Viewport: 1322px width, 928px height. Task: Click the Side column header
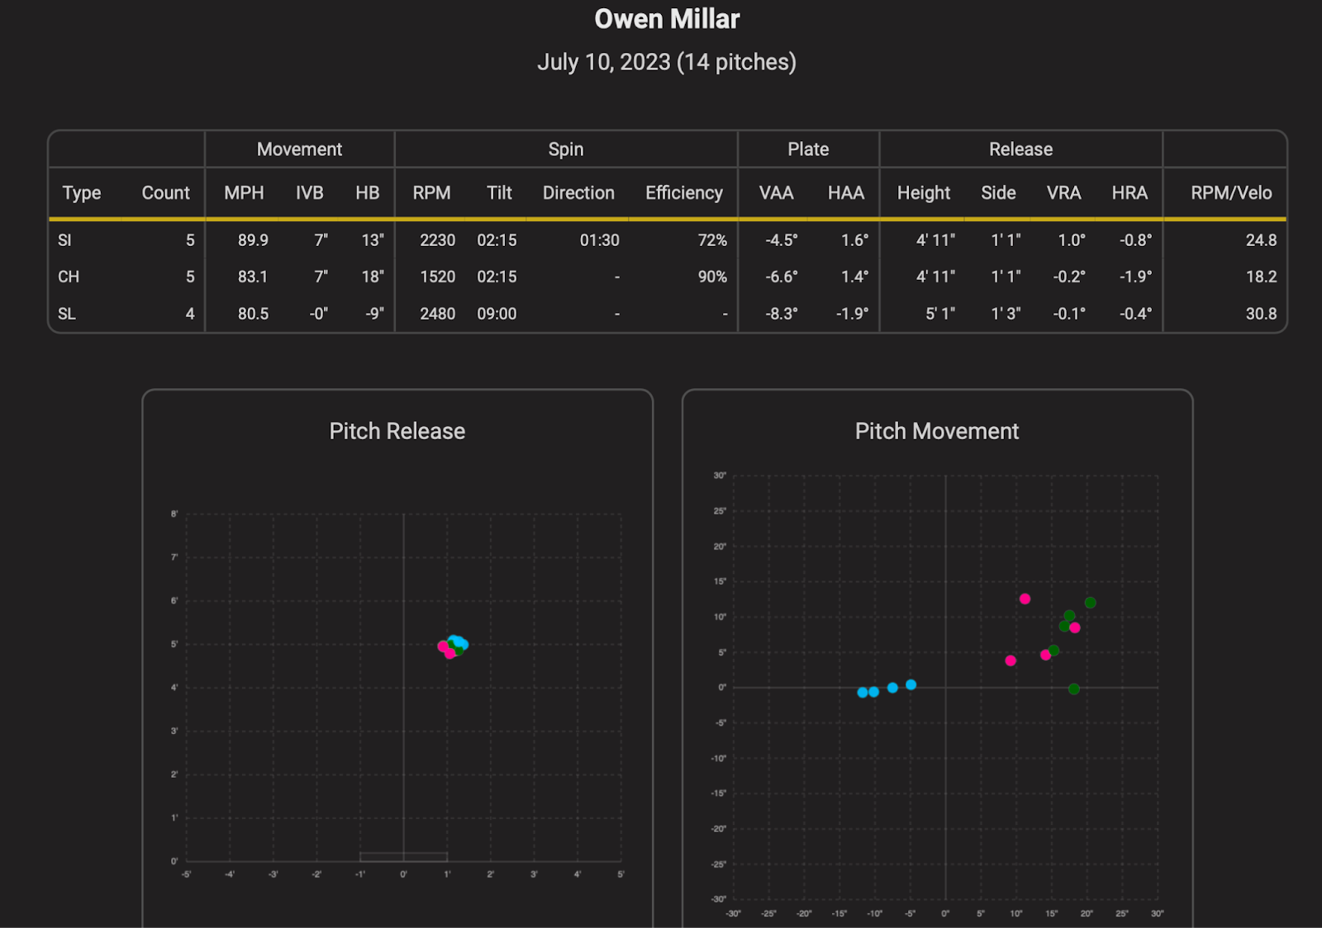pos(998,193)
